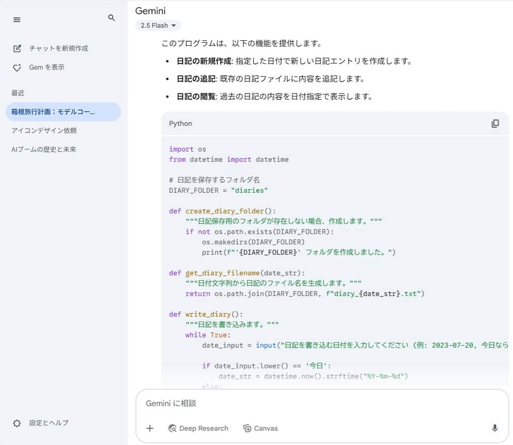Click the search icon in the sidebar

[112, 18]
